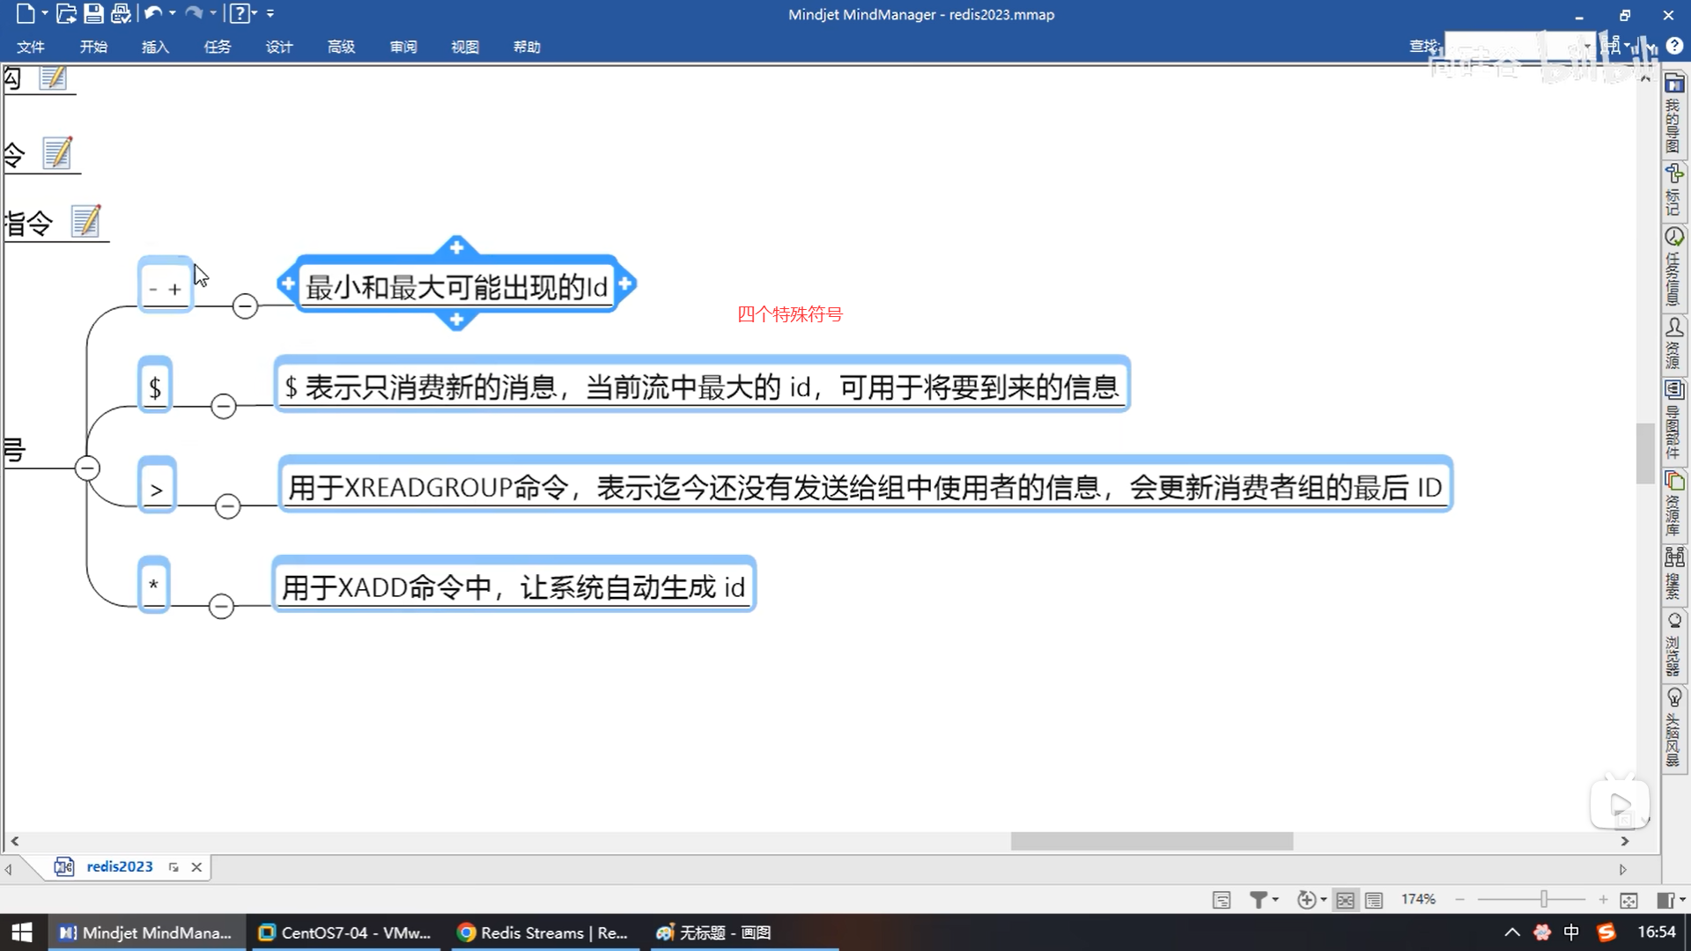Open the New document dropdown arrow
This screenshot has height=951, width=1691.
[x=44, y=13]
